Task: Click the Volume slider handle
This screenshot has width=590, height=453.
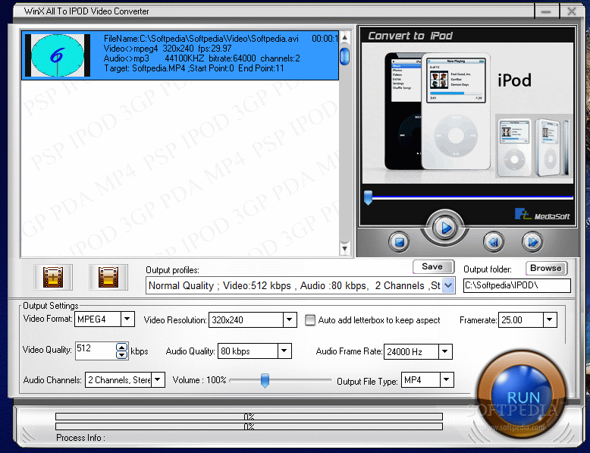Action: pos(265,380)
